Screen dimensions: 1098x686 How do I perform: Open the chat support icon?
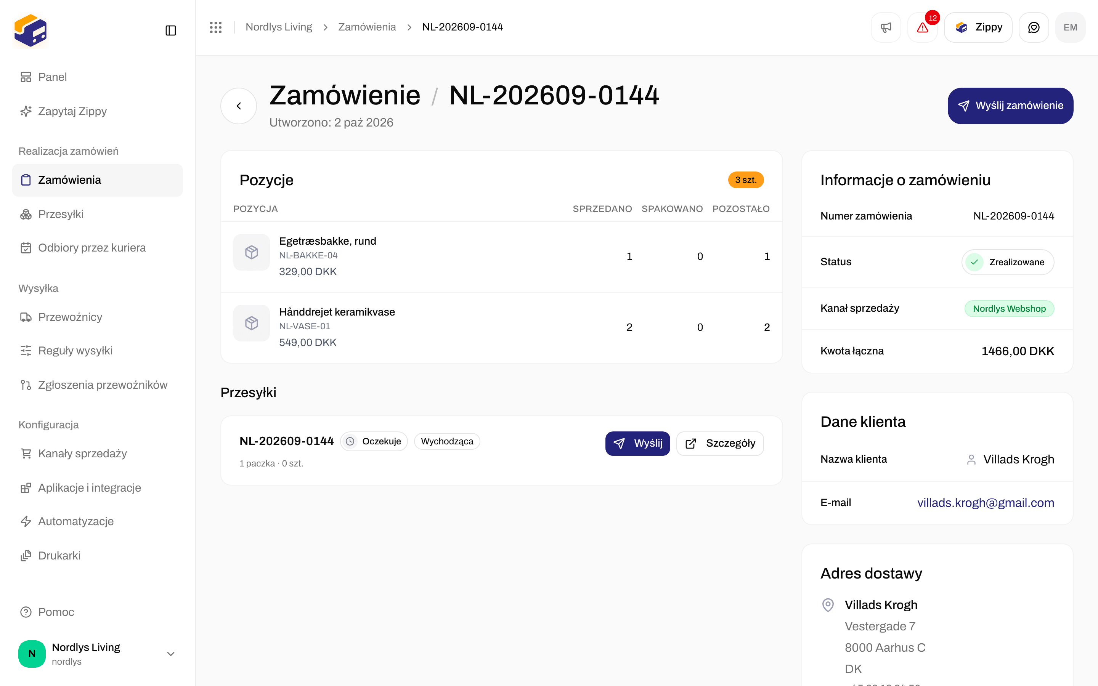point(1034,27)
